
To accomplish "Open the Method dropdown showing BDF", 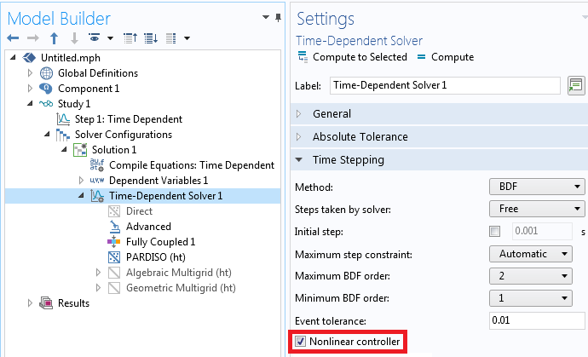I will tap(538, 187).
